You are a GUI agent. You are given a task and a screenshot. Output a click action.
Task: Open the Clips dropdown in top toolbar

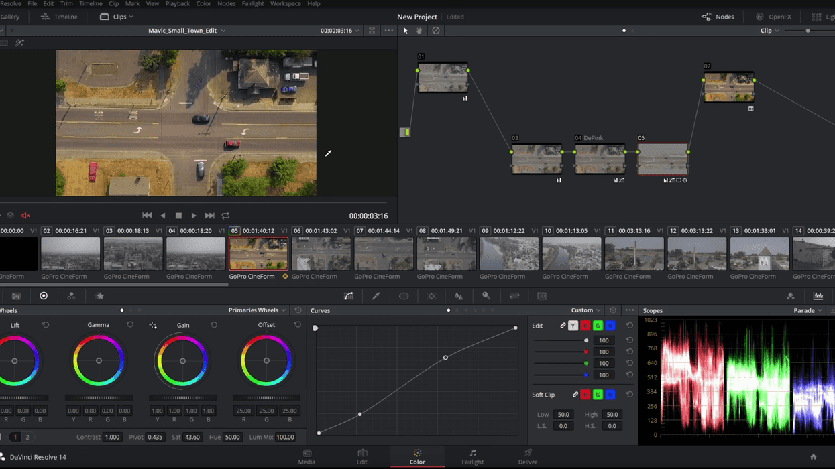click(117, 17)
